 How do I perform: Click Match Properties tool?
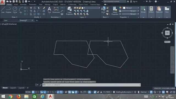point(115,11)
